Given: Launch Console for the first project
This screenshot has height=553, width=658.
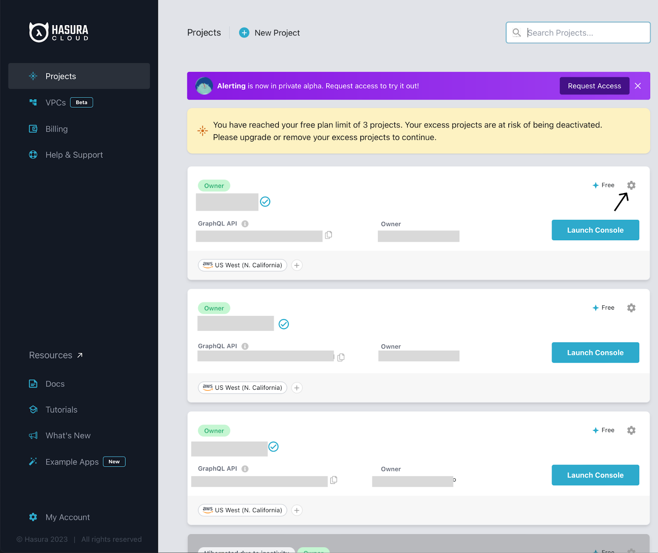Looking at the screenshot, I should 595,230.
